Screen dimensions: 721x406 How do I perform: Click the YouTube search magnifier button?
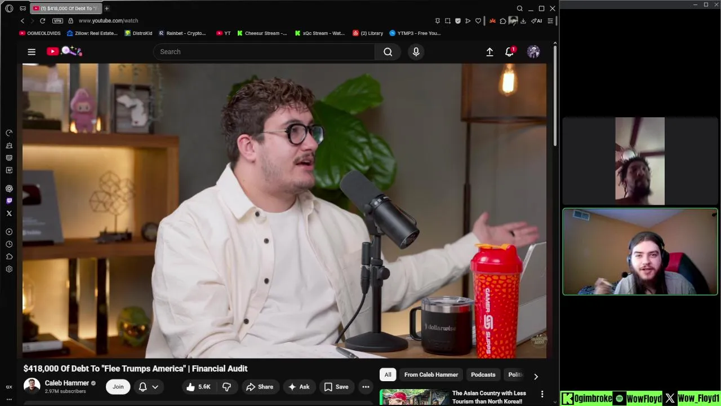click(x=388, y=52)
